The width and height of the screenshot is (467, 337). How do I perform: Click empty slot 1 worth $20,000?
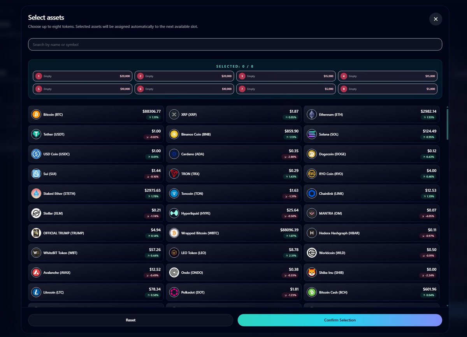click(83, 76)
